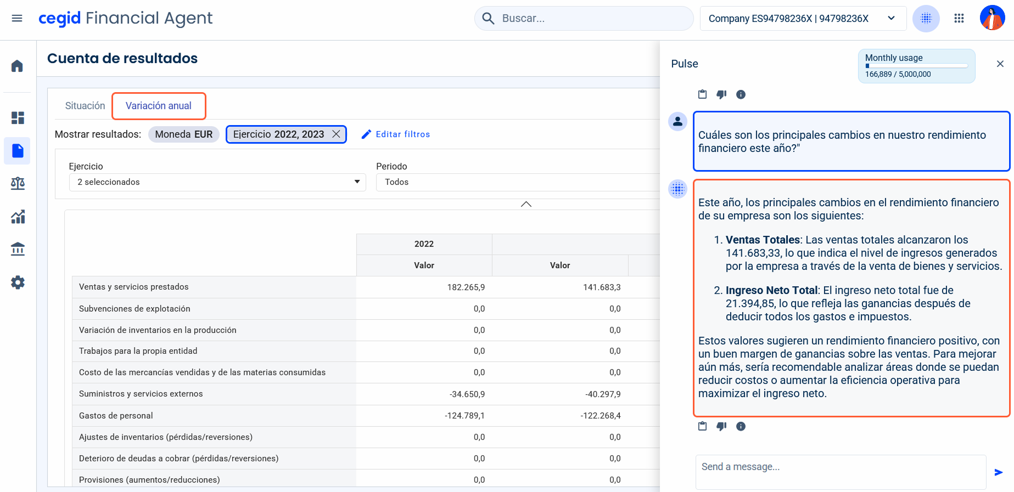The image size is (1014, 492).
Task: Collapse the filters panel with chevron
Action: (526, 204)
